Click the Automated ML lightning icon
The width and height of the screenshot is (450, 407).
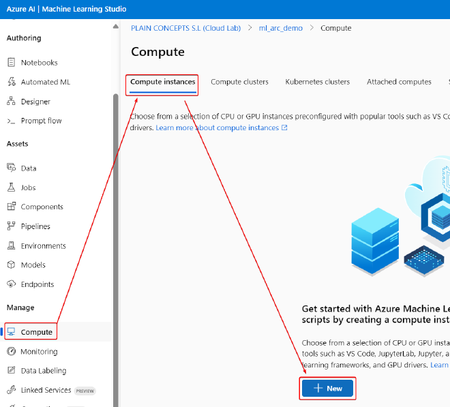11,82
